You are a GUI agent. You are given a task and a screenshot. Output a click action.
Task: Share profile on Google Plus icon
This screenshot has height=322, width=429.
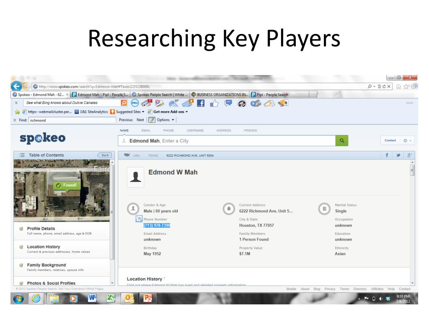409,155
